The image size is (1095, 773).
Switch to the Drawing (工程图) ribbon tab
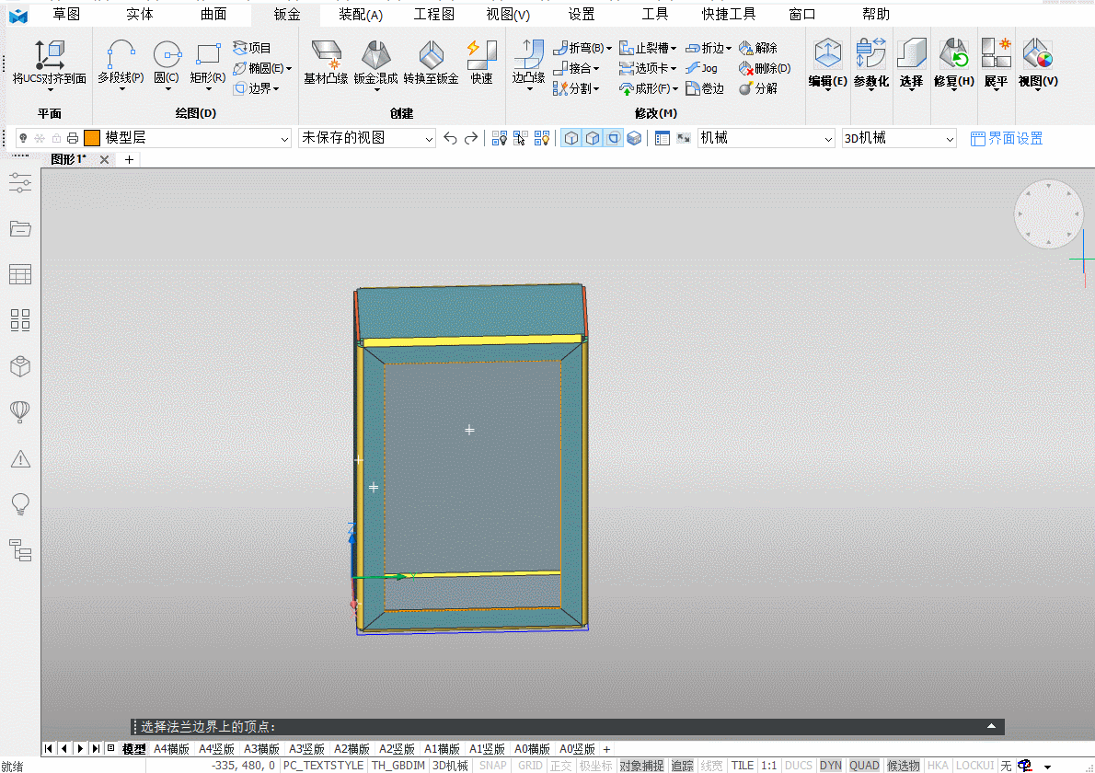click(433, 14)
